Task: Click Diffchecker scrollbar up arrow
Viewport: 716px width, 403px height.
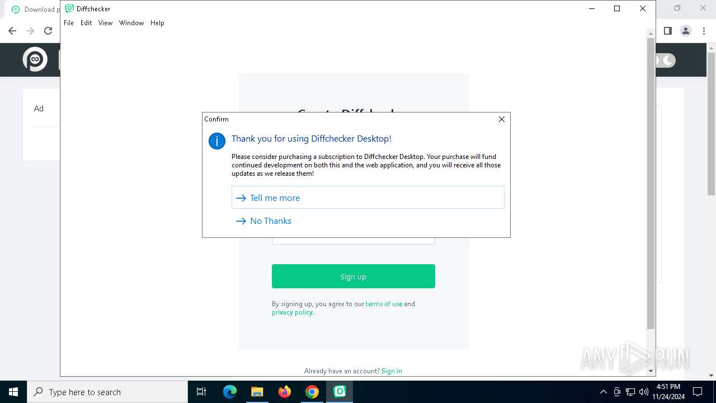Action: point(651,33)
